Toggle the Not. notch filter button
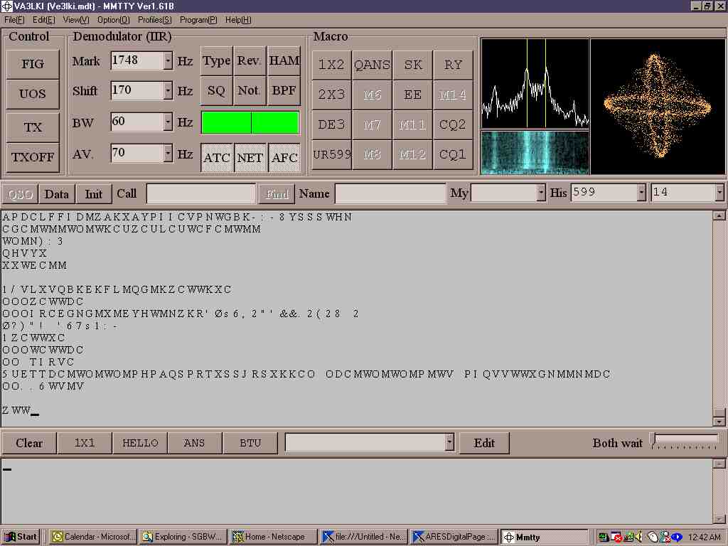 250,90
